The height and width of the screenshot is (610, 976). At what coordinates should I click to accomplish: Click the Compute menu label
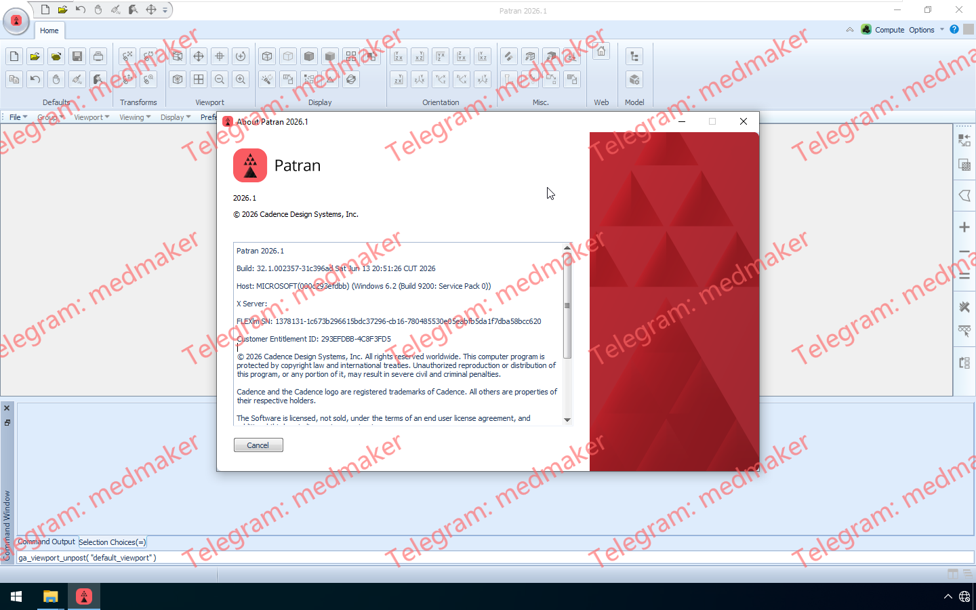pyautogui.click(x=890, y=30)
